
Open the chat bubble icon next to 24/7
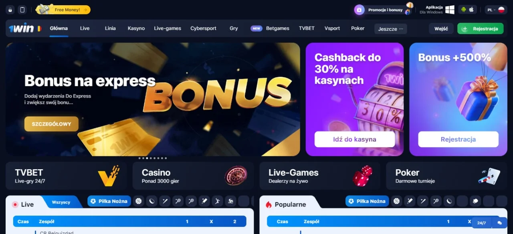[499, 223]
